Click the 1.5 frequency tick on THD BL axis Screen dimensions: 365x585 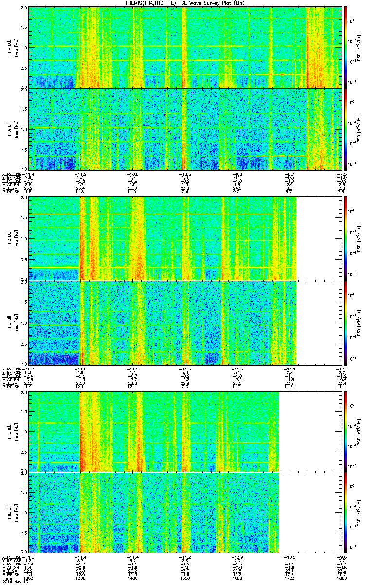[24, 218]
